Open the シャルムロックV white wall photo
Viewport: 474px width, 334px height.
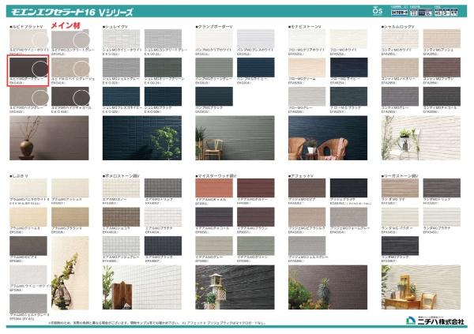(x=421, y=138)
